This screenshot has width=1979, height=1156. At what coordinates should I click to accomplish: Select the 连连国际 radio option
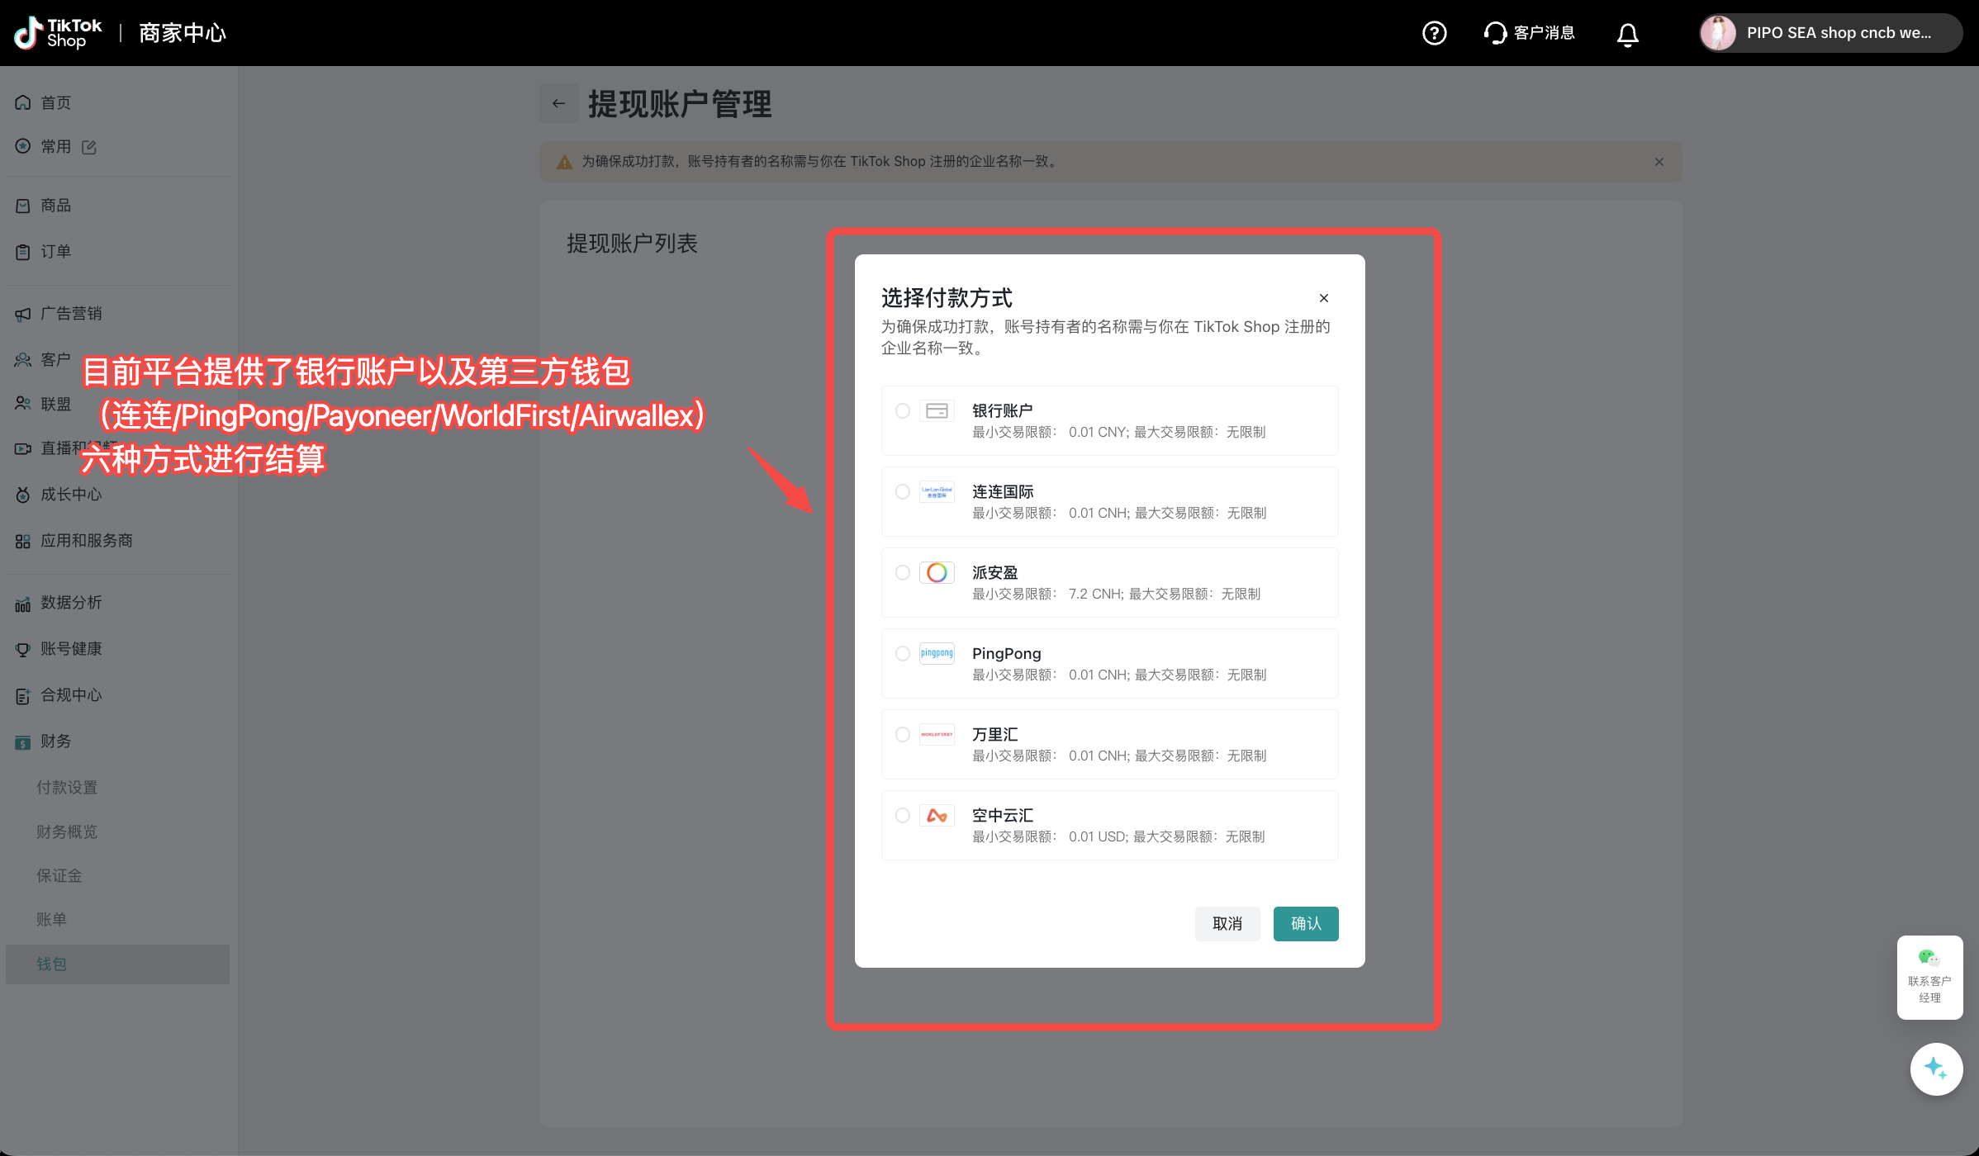tap(903, 492)
